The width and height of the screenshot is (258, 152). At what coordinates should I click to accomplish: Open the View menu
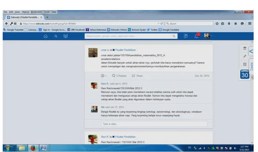[x=17, y=12]
